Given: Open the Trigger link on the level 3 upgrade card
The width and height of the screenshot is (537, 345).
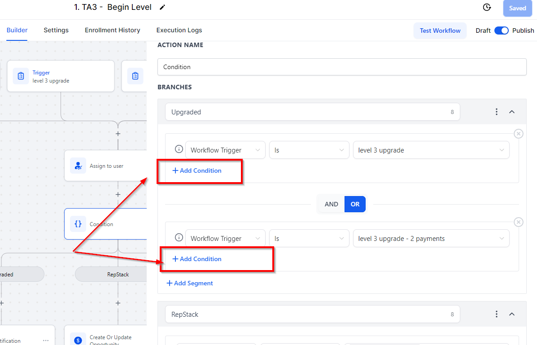Looking at the screenshot, I should coord(41,73).
